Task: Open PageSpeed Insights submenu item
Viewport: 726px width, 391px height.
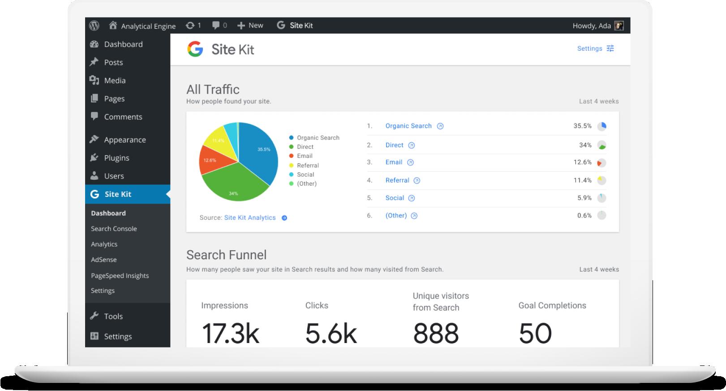Action: point(120,276)
